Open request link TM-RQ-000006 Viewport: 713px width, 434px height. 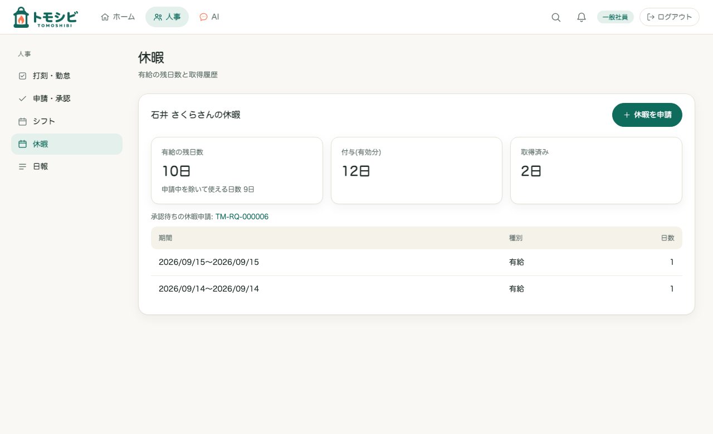click(242, 216)
